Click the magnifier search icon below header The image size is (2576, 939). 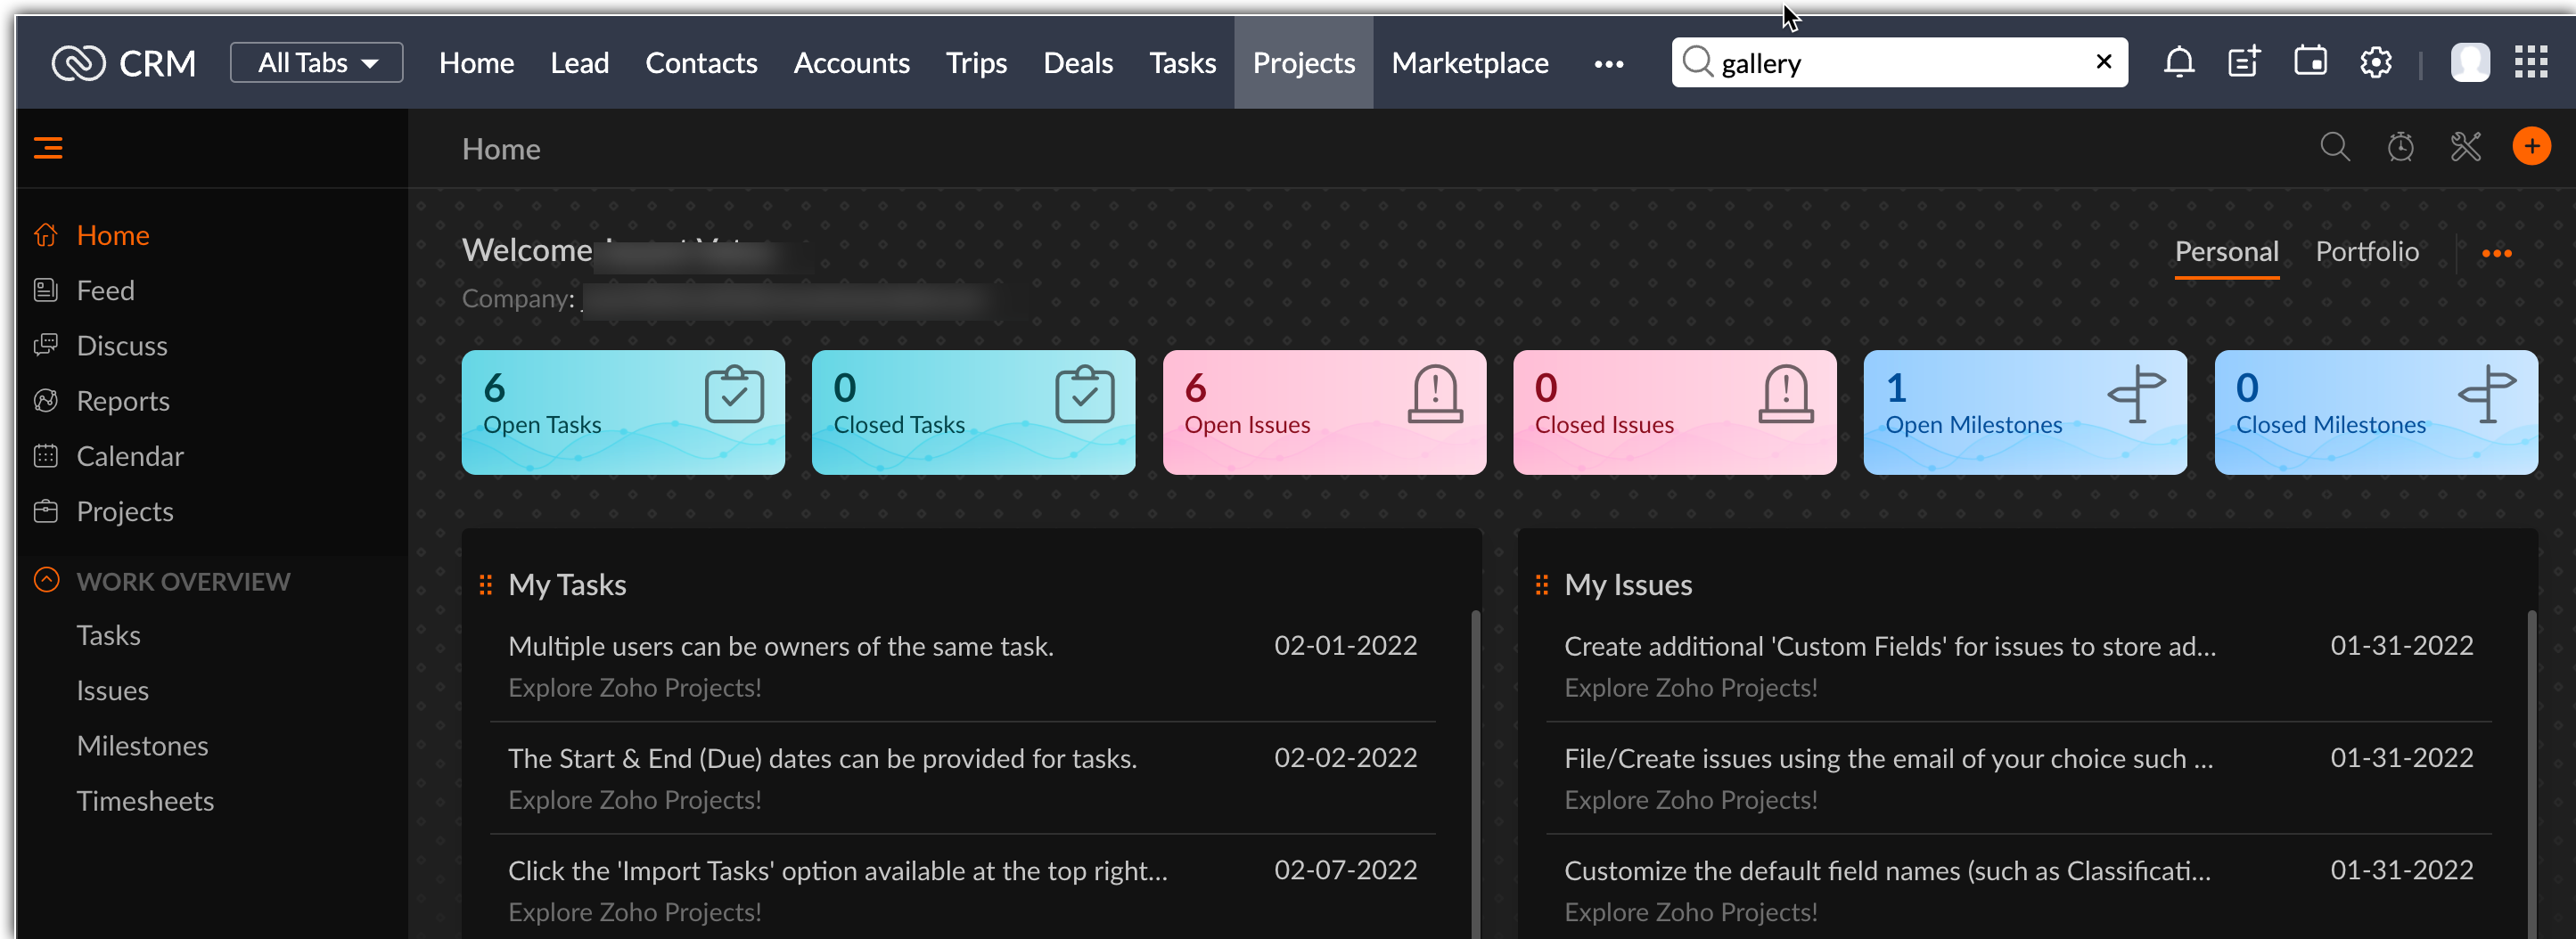coord(2334,148)
